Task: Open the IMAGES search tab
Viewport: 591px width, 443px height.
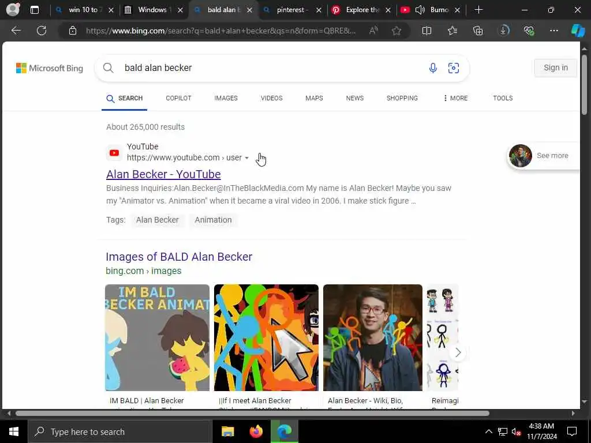Action: pyautogui.click(x=226, y=98)
